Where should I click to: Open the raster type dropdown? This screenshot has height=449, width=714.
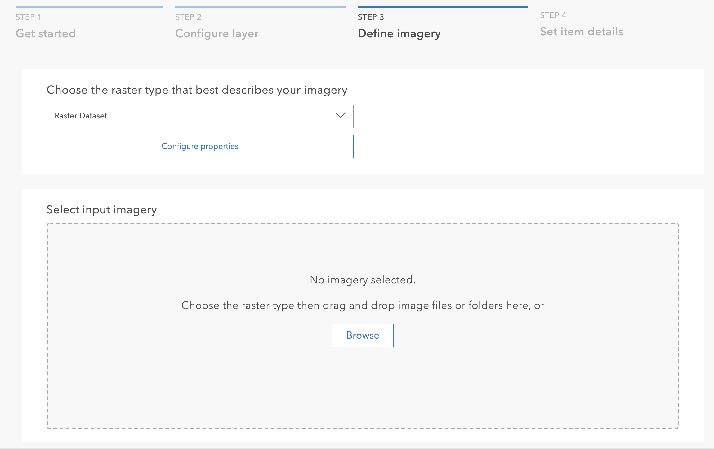pyautogui.click(x=200, y=116)
